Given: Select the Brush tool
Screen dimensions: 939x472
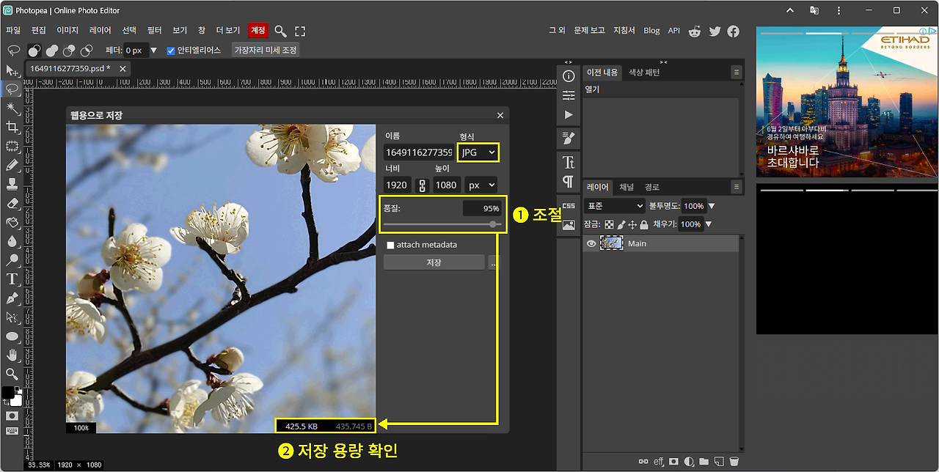Looking at the screenshot, I should [12, 166].
